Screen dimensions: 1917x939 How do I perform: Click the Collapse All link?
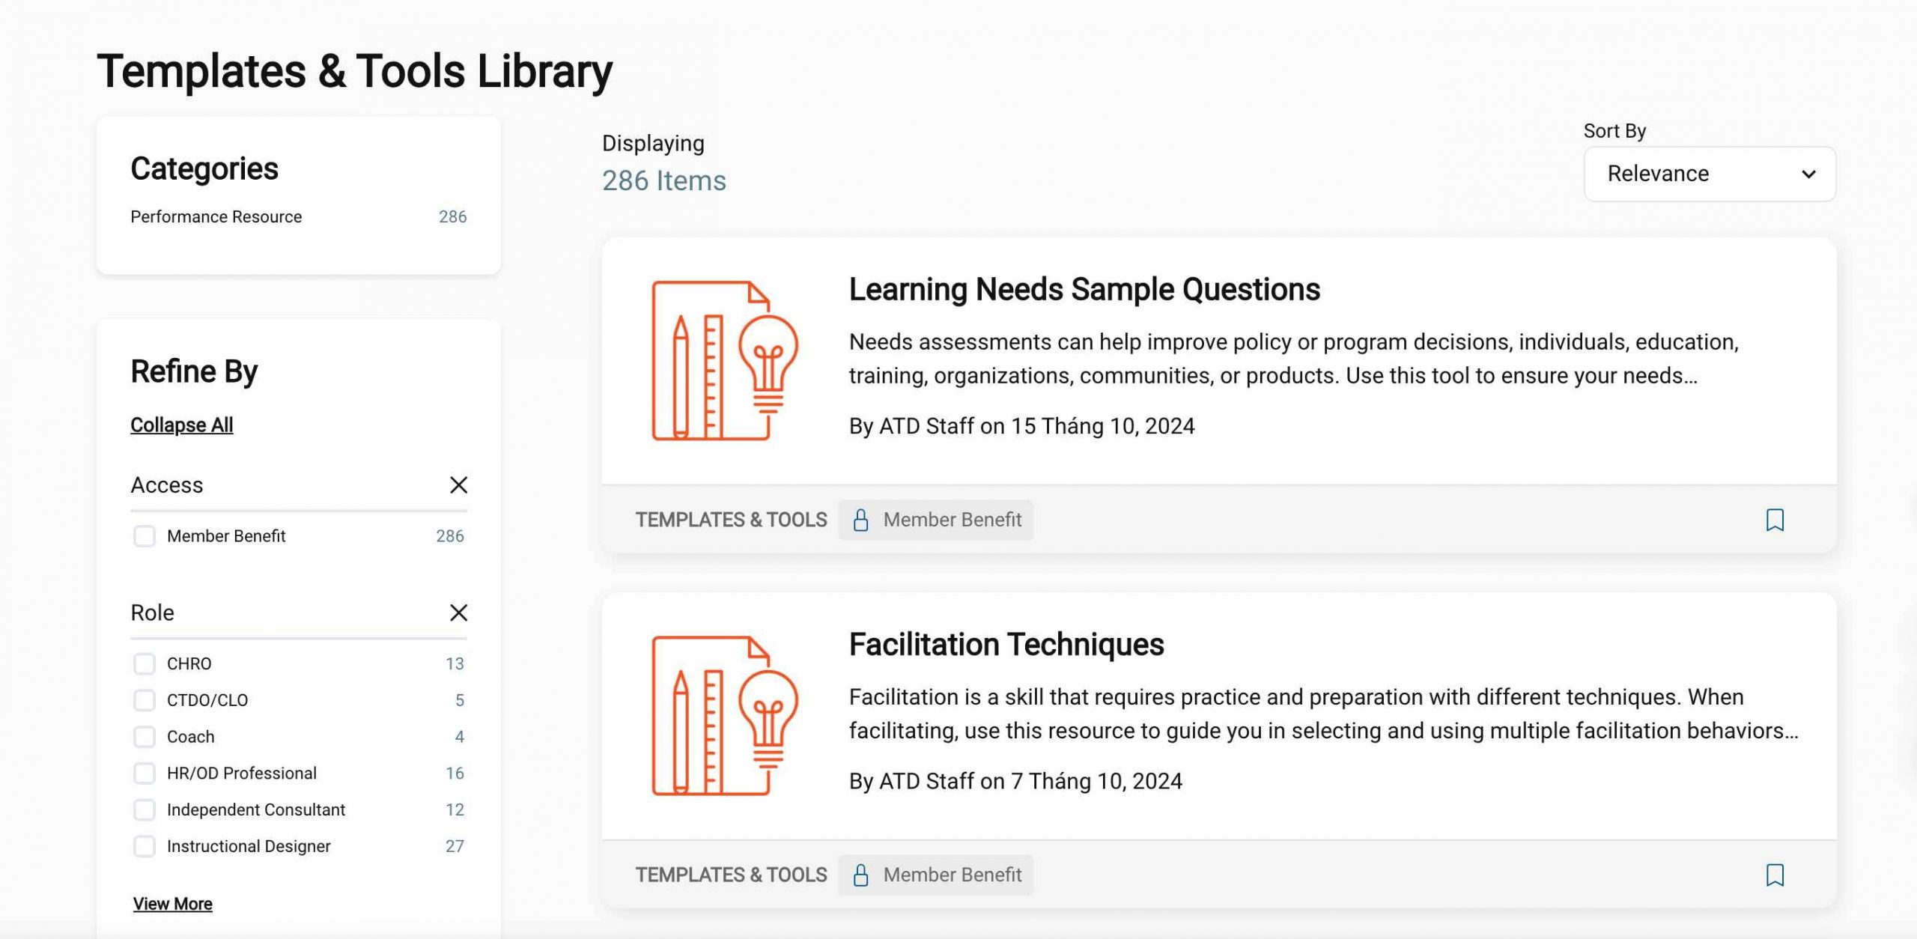pos(181,425)
